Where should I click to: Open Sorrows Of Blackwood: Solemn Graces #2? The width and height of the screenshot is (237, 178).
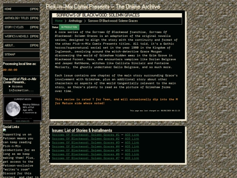click(x=86, y=139)
